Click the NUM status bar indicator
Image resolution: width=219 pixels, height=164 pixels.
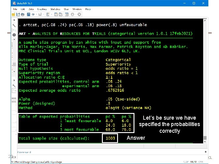coord(193,162)
